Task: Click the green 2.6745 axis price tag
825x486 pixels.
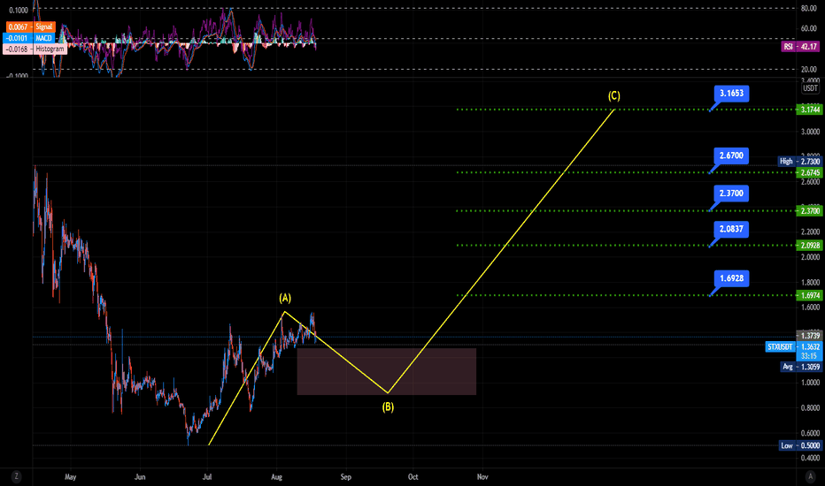Action: 810,173
